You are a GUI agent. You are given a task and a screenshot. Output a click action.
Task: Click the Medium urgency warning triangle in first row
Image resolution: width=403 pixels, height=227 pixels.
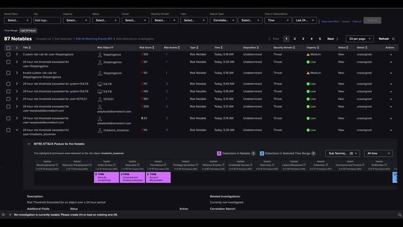click(x=308, y=54)
